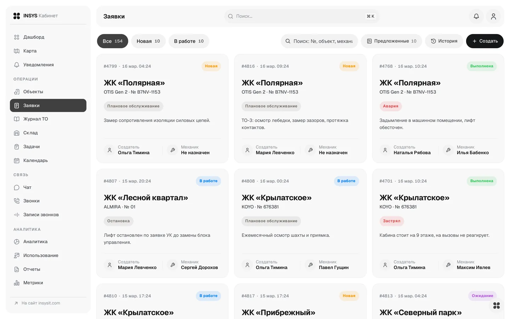The height and width of the screenshot is (319, 510).
Task: Click the Склад warehouse icon
Action: [x=17, y=133]
